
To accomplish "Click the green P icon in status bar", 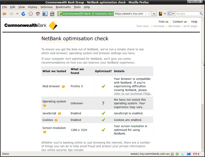I will coord(177,154).
